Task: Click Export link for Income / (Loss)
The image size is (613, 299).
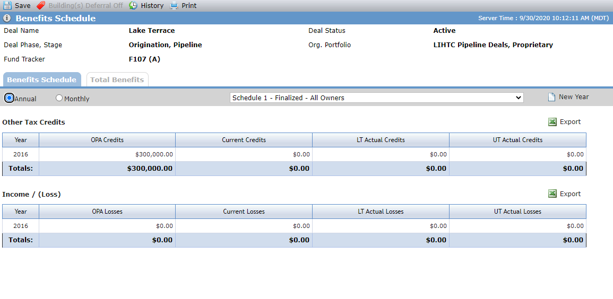Action: (x=571, y=194)
